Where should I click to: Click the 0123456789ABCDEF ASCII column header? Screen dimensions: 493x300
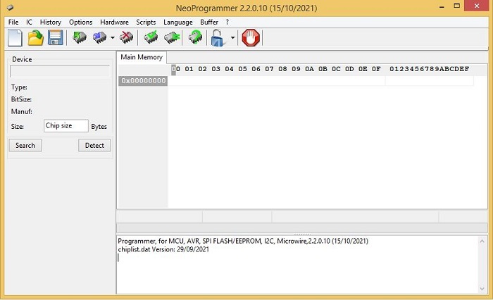click(429, 69)
